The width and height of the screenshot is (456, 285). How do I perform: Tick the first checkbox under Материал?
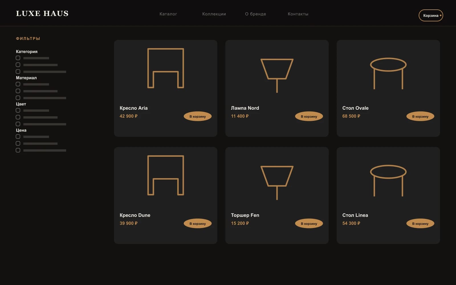coord(18,84)
